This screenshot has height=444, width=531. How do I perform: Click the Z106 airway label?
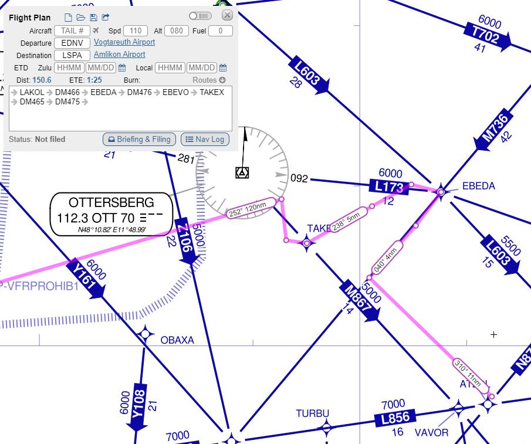click(185, 240)
